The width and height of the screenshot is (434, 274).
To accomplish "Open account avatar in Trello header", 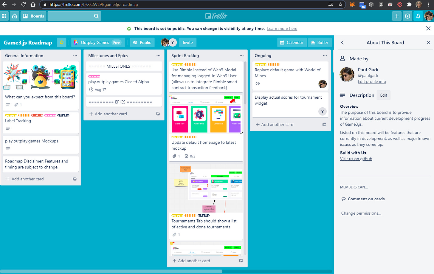I will click(429, 16).
